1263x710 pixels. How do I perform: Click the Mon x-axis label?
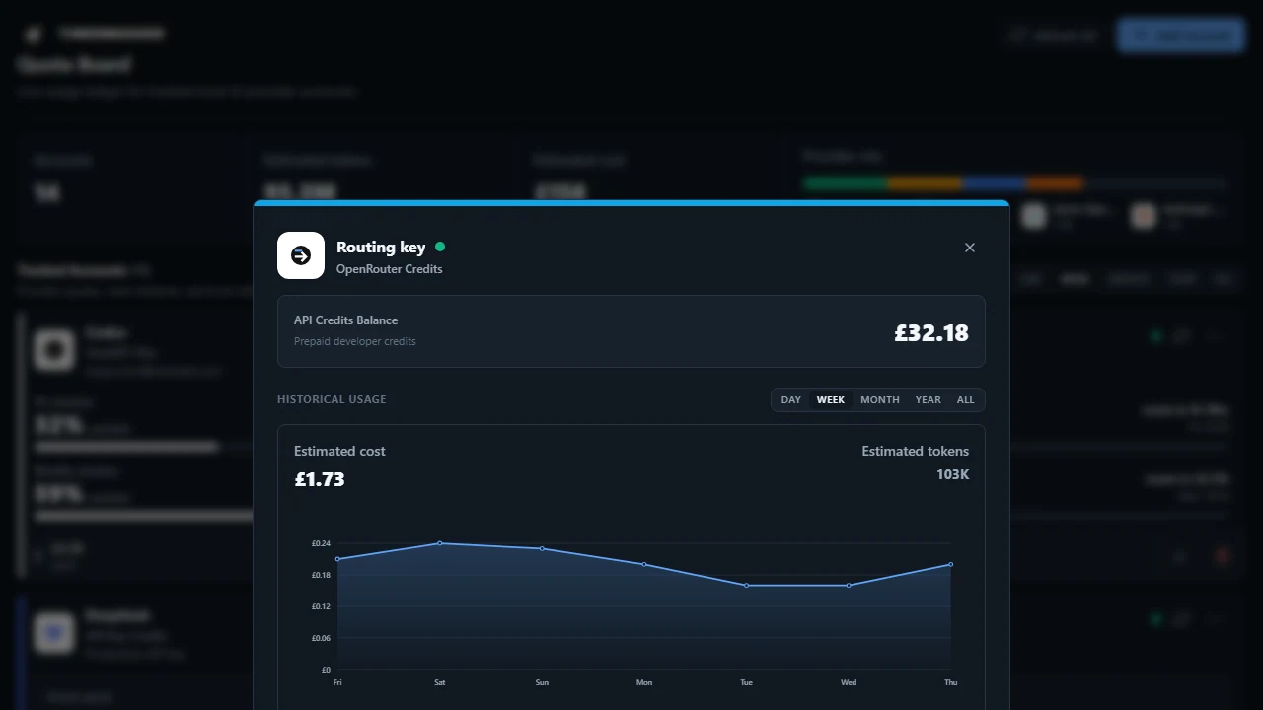coord(644,682)
